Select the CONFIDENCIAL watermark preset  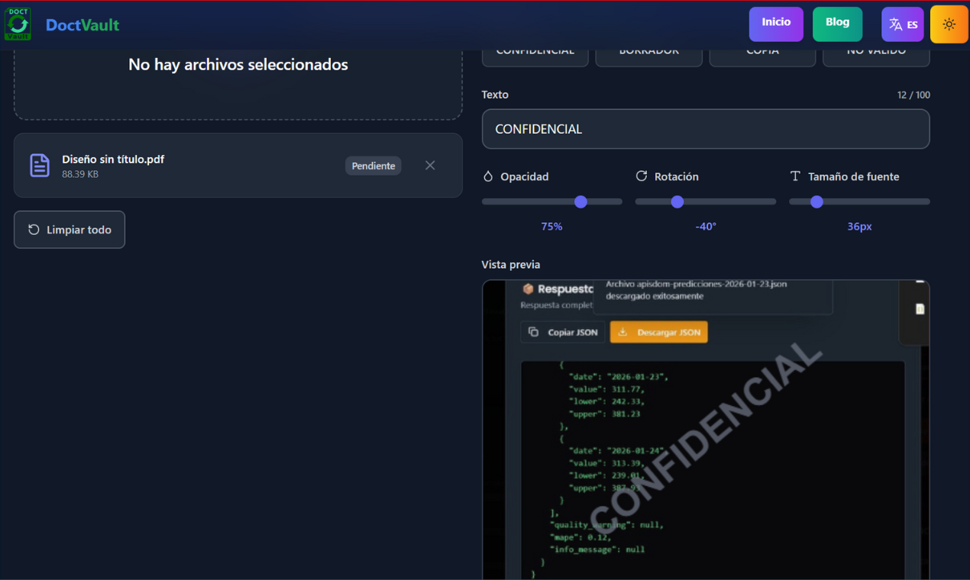(x=535, y=50)
